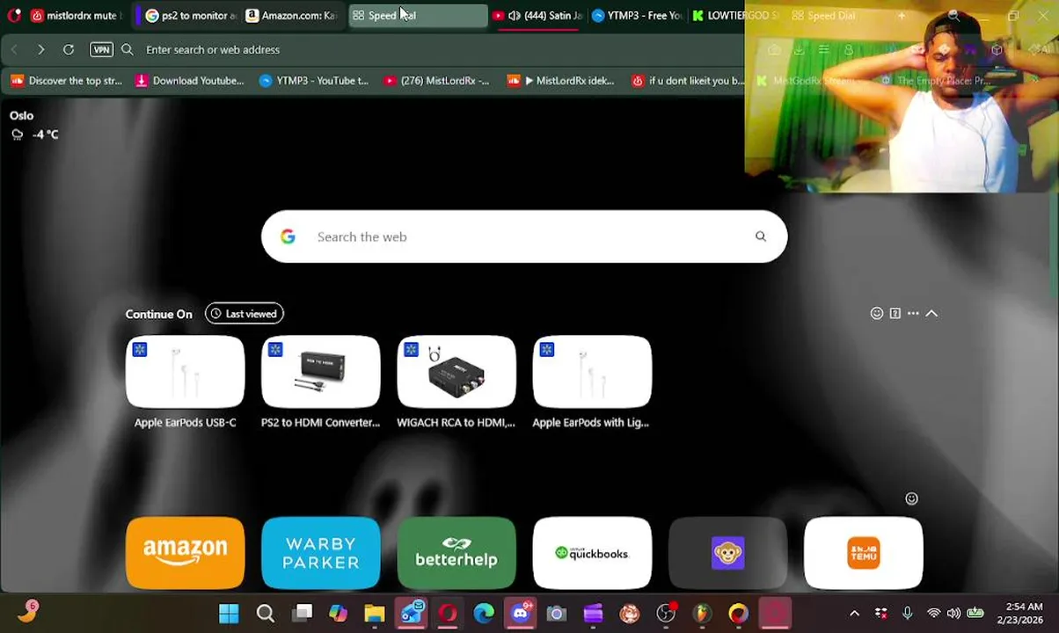Open File Explorer from taskbar
The height and width of the screenshot is (633, 1059).
[x=374, y=613]
